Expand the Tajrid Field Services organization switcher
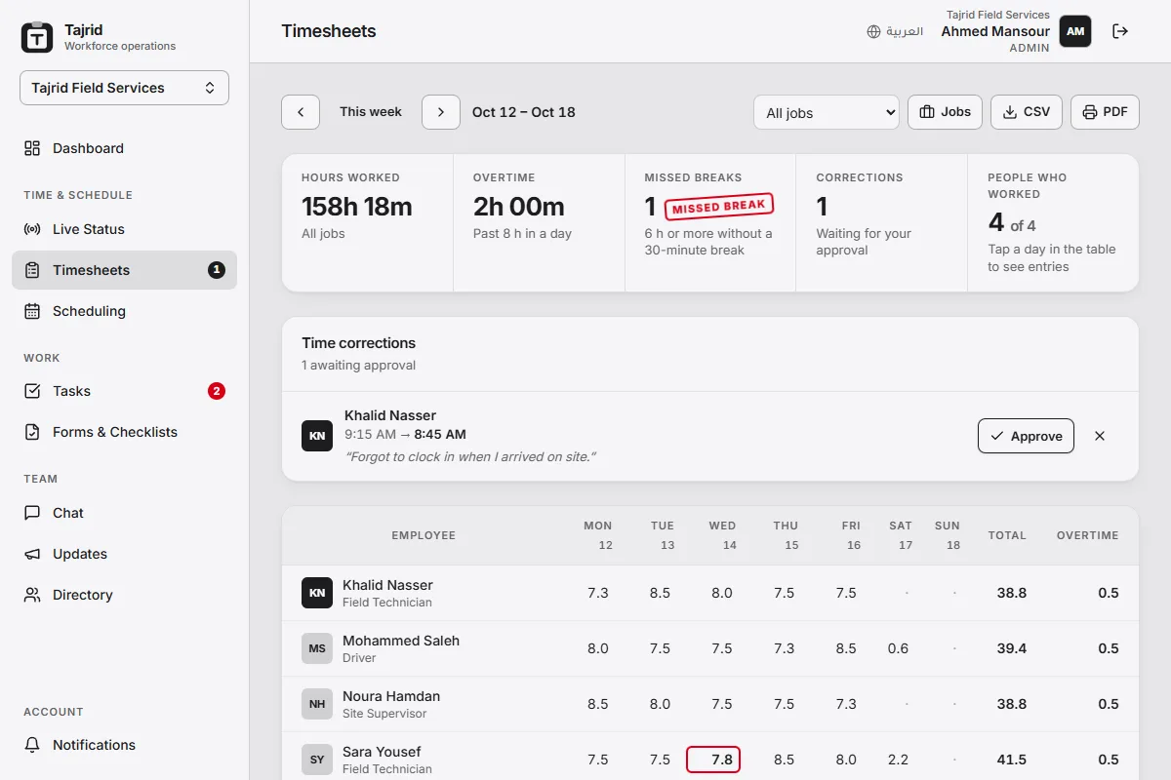 point(124,88)
